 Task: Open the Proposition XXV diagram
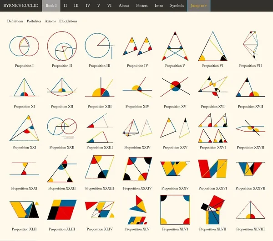[x=175, y=128]
